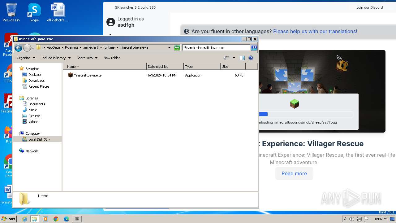Click the Search minecraft-java-exe field
396x223 pixels.
click(216, 48)
